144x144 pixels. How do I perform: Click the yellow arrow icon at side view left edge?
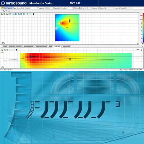click(2, 52)
